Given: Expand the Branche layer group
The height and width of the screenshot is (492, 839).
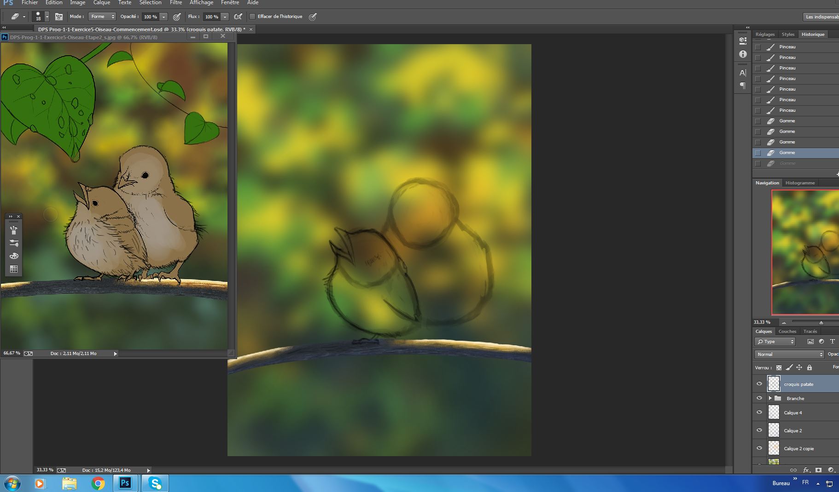Looking at the screenshot, I should click(770, 398).
